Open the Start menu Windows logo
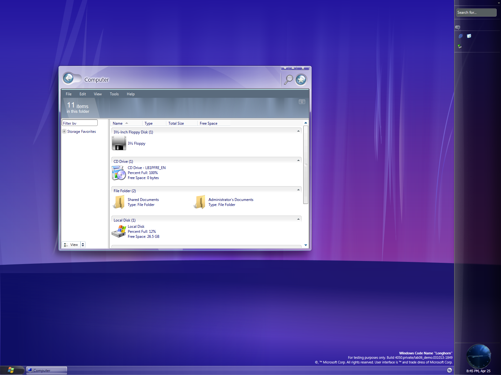Image resolution: width=501 pixels, height=375 pixels. [x=11, y=370]
